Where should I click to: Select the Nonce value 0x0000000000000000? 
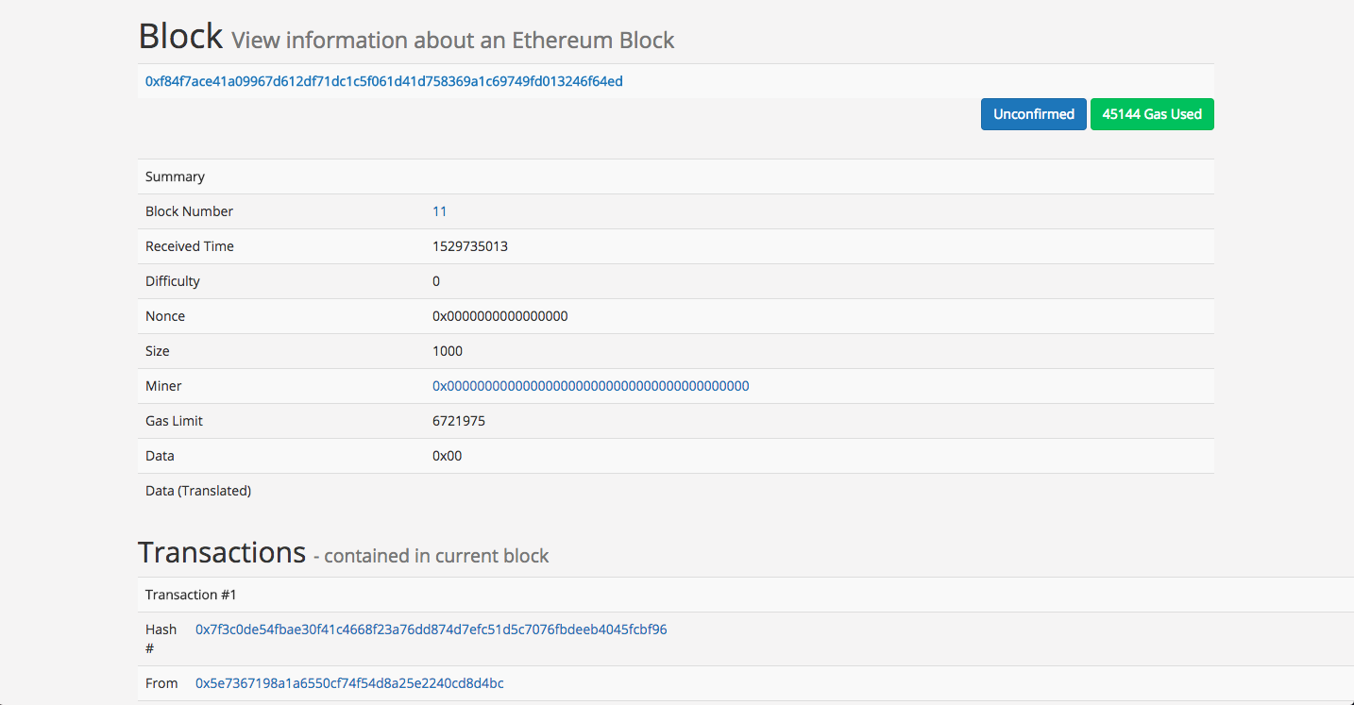500,316
